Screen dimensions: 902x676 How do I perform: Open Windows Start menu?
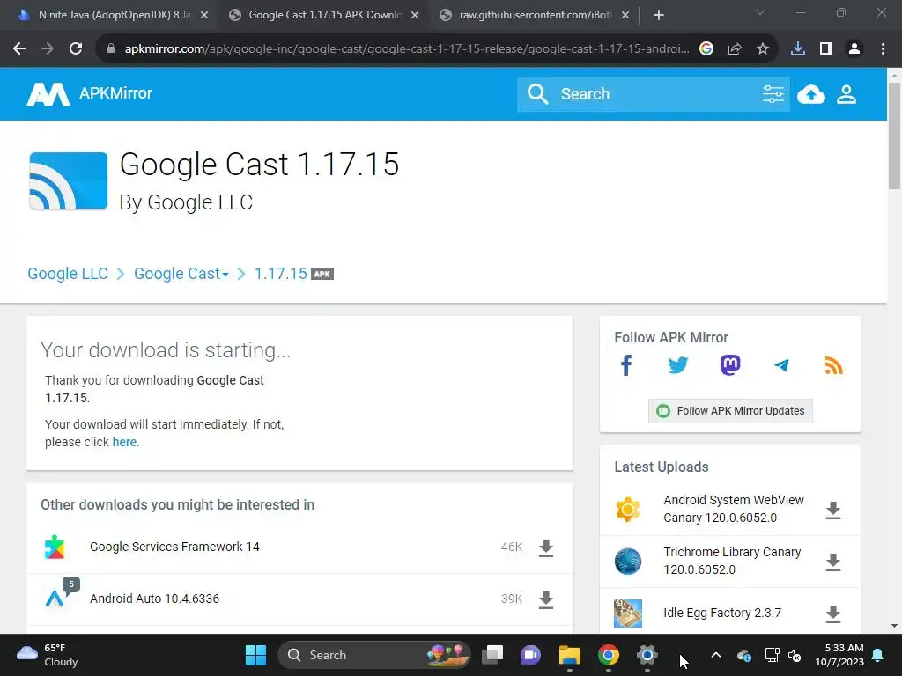tap(255, 655)
